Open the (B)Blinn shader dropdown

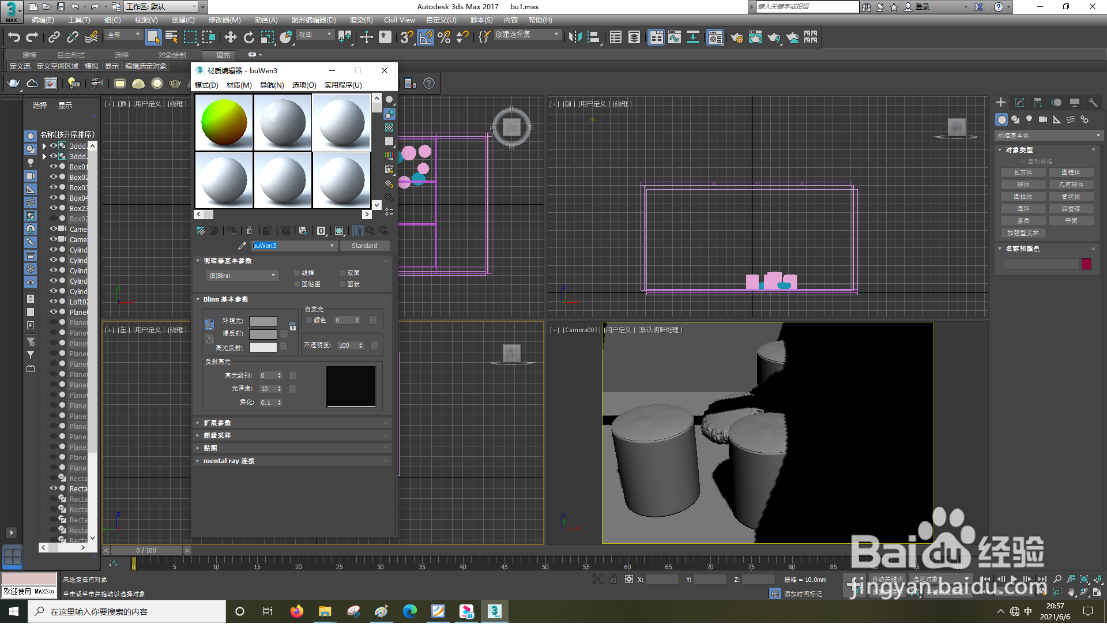(242, 276)
